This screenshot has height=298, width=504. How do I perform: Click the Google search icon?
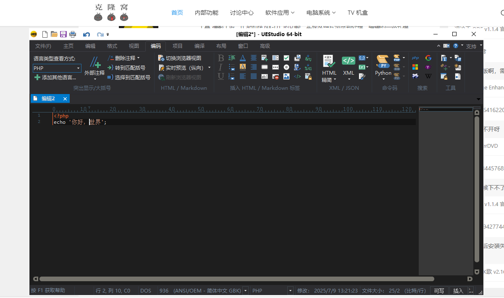point(428,58)
